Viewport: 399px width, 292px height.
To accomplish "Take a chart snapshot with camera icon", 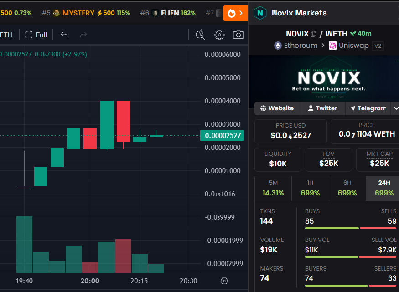I will tap(238, 35).
